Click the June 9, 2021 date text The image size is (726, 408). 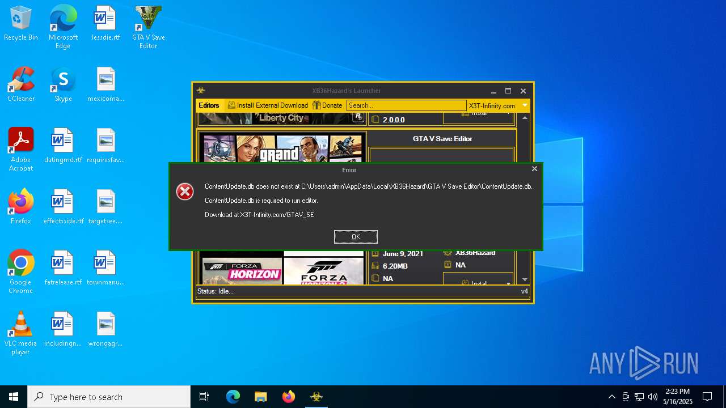[403, 254]
